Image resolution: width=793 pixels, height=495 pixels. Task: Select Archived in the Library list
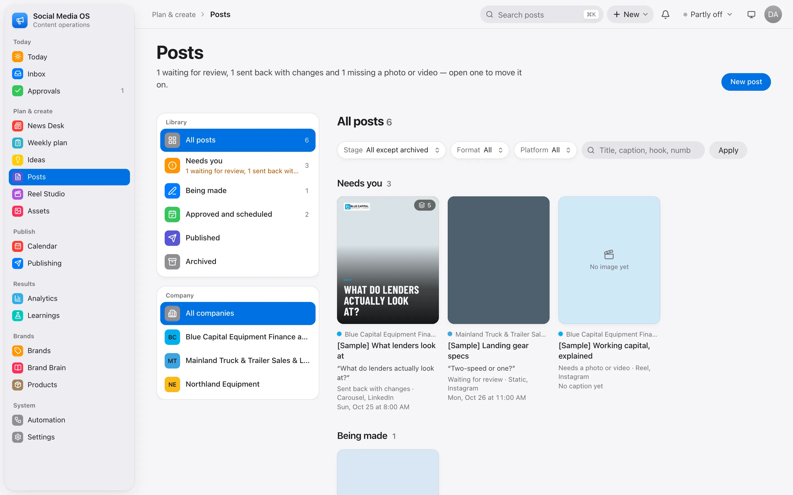click(x=238, y=262)
